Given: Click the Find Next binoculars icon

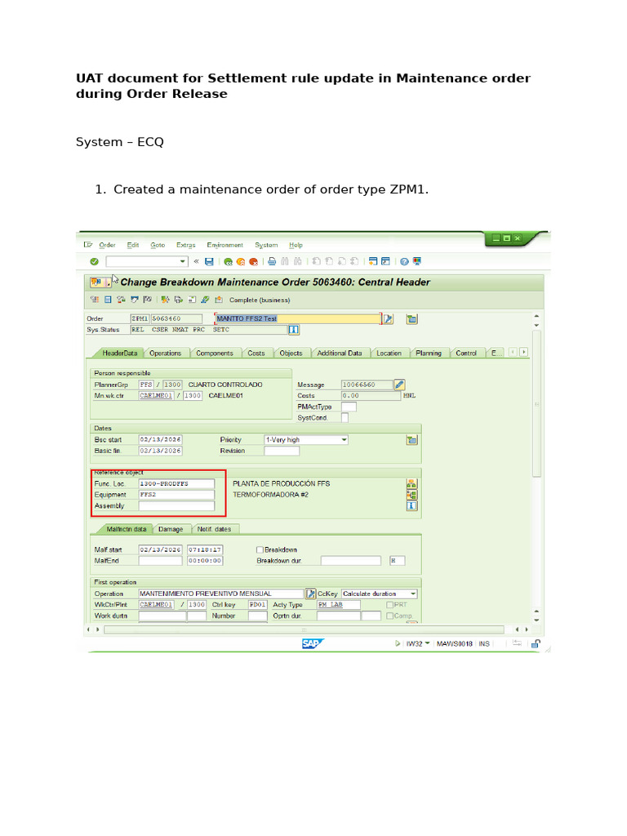Looking at the screenshot, I should [x=297, y=261].
